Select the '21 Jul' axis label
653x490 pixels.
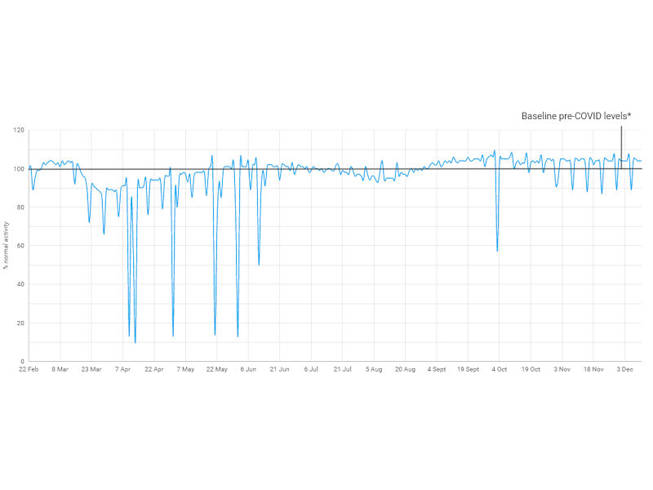342,369
